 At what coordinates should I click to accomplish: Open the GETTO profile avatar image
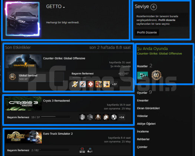[23, 19]
